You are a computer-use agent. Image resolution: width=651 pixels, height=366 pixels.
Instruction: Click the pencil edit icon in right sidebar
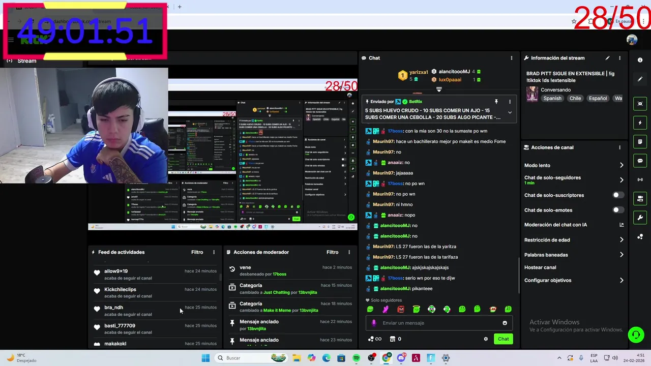pos(640,79)
